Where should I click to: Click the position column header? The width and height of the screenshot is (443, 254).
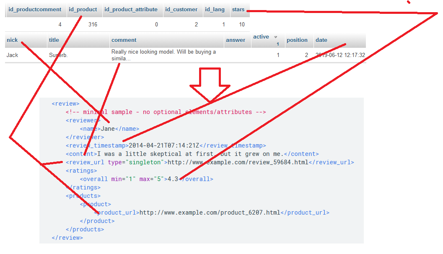(x=297, y=40)
